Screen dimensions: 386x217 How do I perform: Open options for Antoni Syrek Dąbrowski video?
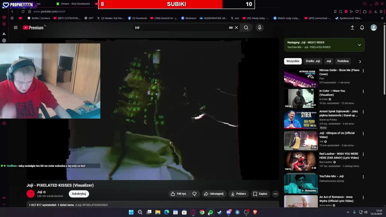(x=363, y=112)
